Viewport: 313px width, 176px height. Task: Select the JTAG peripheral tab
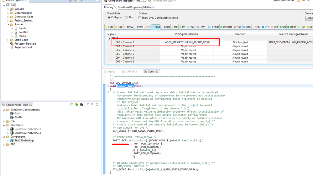point(191,27)
